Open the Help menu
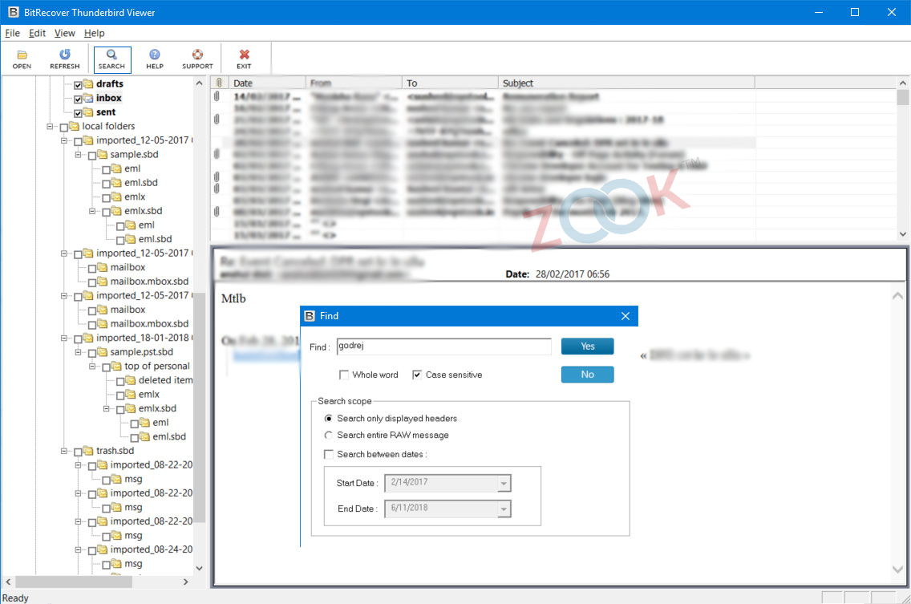Viewport: 911px width, 604px height. (94, 33)
